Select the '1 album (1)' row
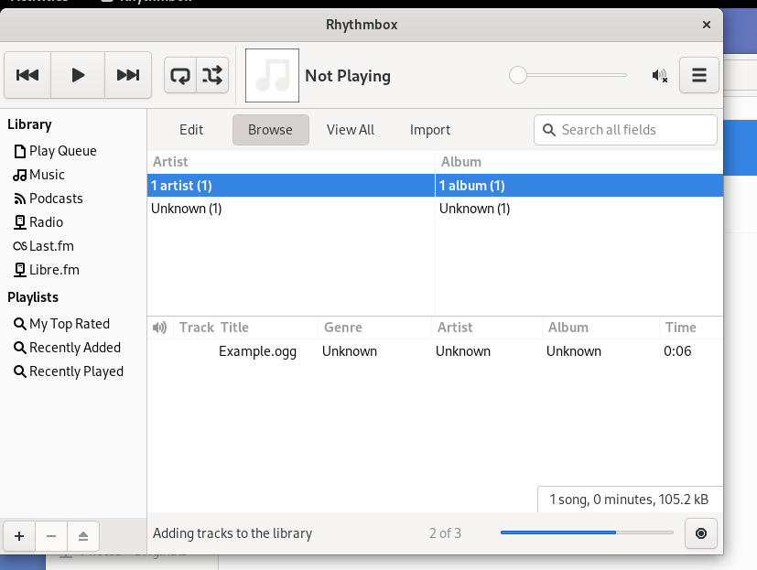757x570 pixels. coord(579,186)
